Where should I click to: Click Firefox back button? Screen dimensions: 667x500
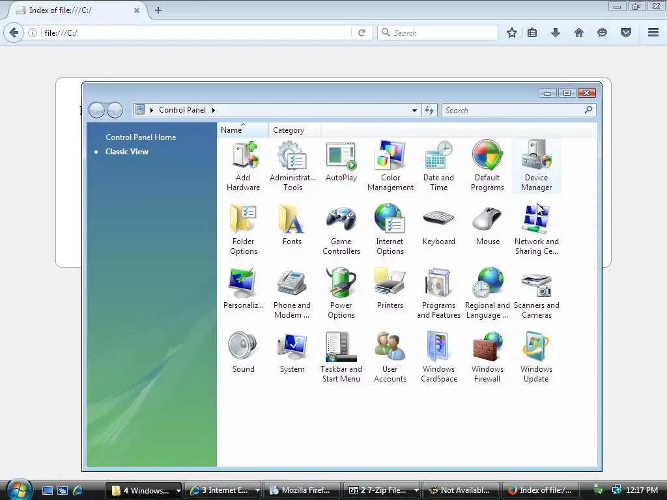14,33
